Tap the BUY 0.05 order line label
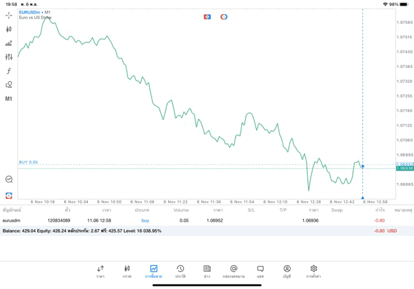Viewport: 414px width, 289px height. [28, 162]
